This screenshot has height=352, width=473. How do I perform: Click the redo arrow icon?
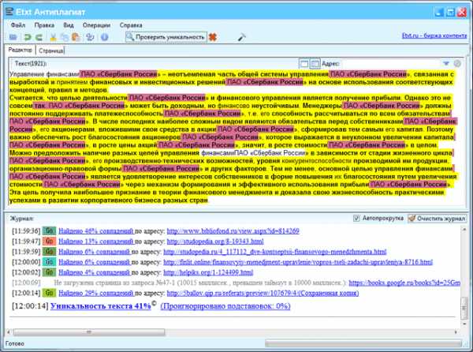point(39,37)
